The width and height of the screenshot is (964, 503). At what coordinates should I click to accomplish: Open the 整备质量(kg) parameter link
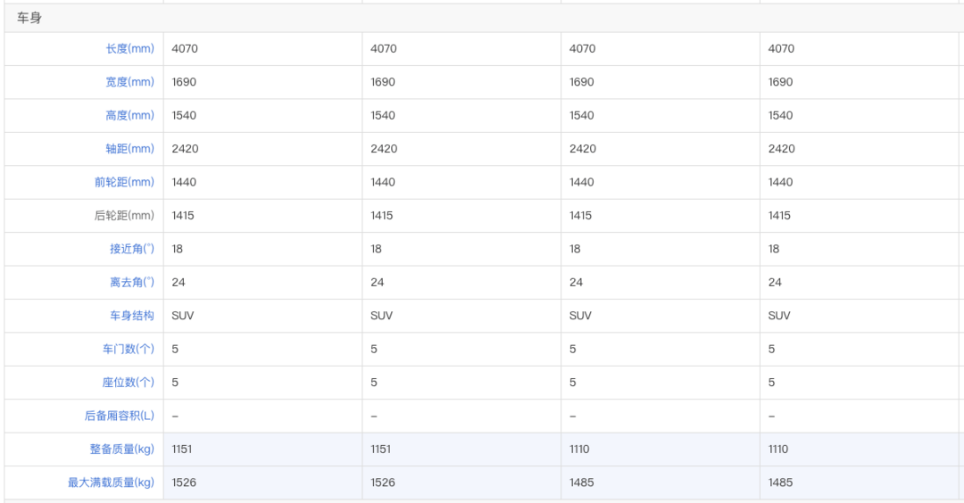tap(121, 449)
